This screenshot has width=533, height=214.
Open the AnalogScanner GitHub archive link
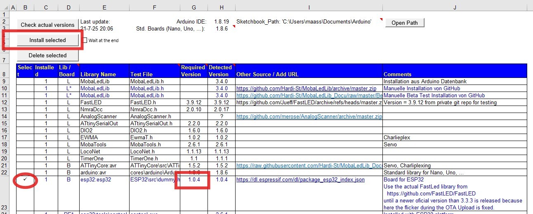coord(309,117)
